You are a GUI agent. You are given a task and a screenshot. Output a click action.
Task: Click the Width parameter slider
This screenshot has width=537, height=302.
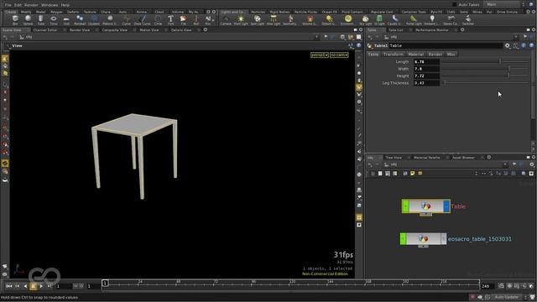pyautogui.click(x=485, y=69)
